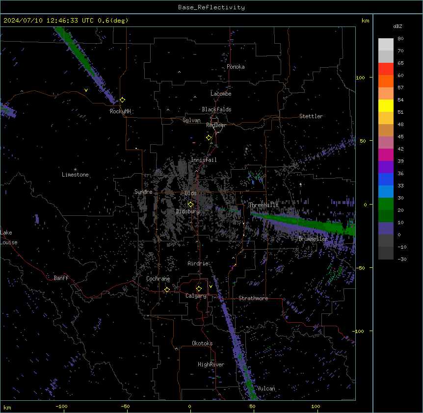The width and height of the screenshot is (423, 413).
Task: Click the Okotoks label
Action: pyautogui.click(x=202, y=343)
